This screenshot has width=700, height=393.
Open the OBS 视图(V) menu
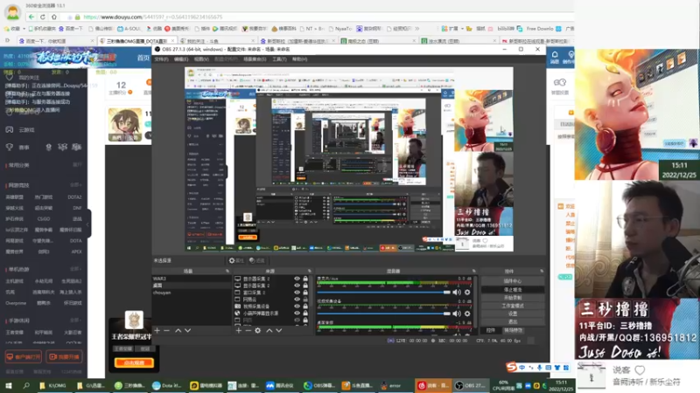(x=201, y=59)
